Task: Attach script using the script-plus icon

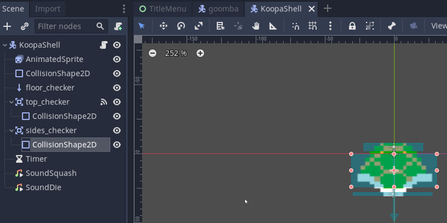Action: (x=118, y=26)
